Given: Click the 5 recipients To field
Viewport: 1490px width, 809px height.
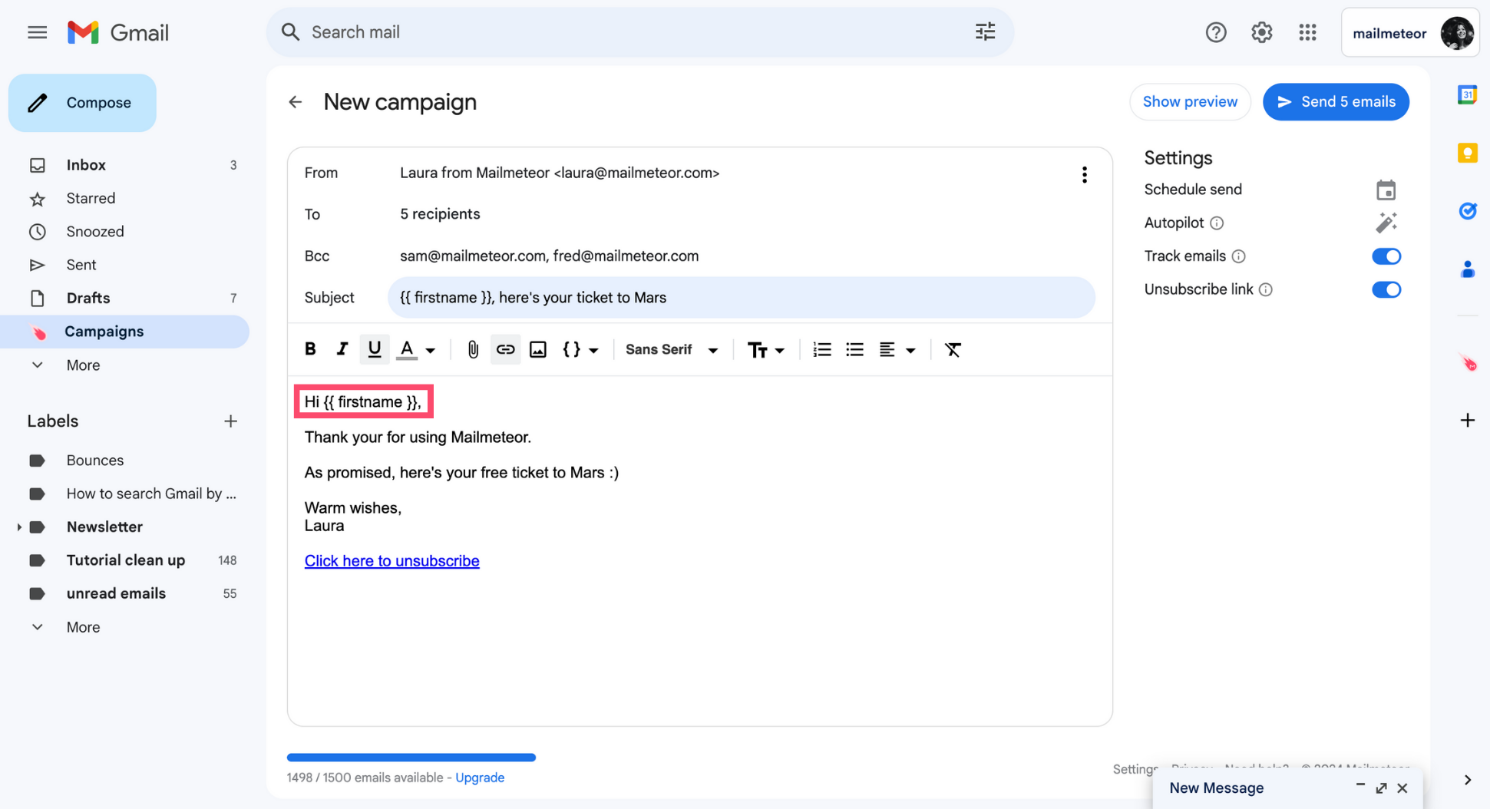Looking at the screenshot, I should (440, 214).
